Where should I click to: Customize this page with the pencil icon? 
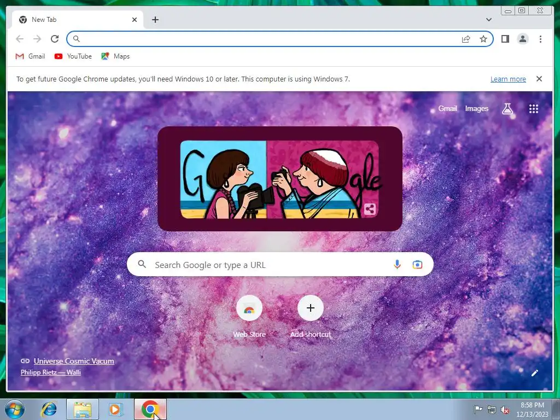tap(535, 373)
